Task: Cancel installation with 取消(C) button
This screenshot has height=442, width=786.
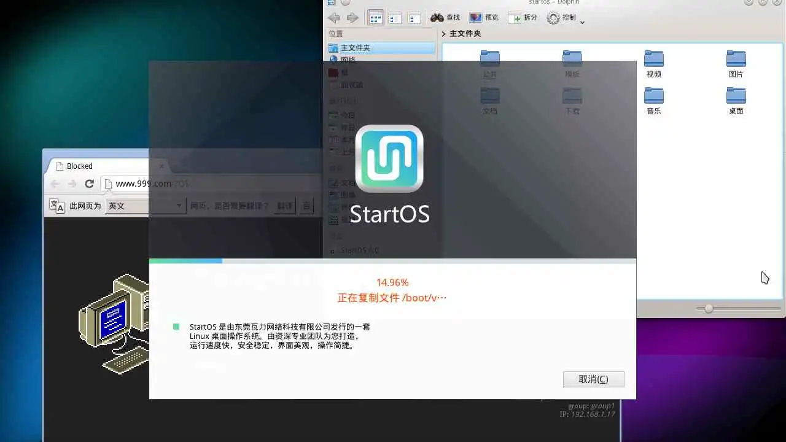Action: 593,379
